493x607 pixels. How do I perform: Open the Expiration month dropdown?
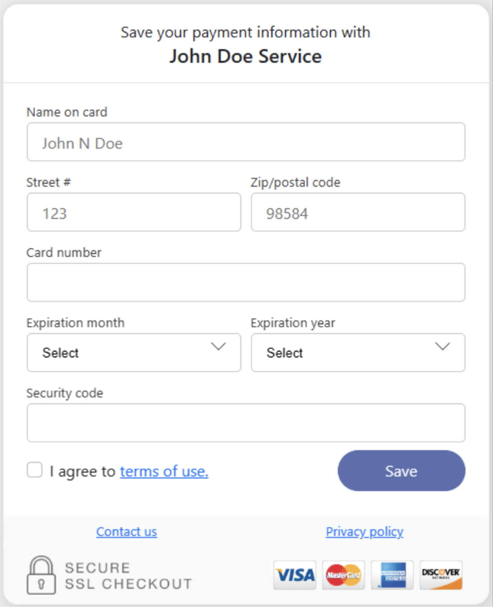click(133, 353)
